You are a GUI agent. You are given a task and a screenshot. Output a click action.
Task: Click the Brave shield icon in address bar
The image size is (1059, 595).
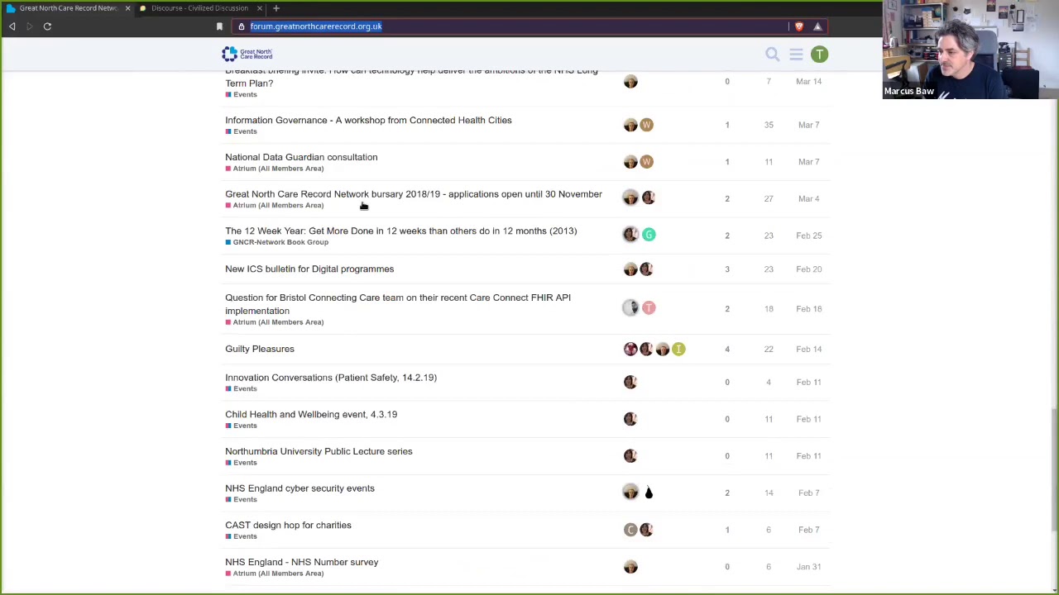point(798,26)
